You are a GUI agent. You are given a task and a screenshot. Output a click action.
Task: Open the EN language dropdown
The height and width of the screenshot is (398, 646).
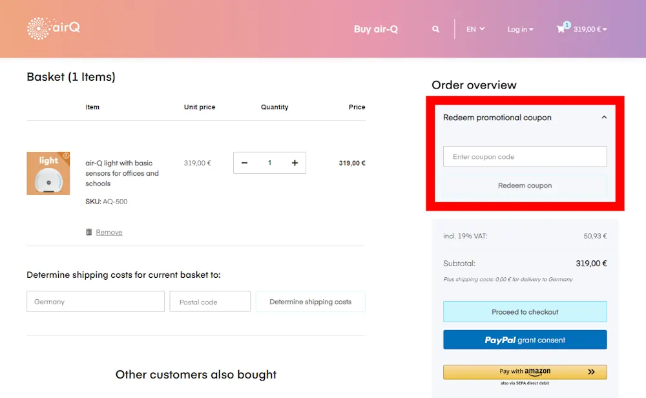coord(475,29)
